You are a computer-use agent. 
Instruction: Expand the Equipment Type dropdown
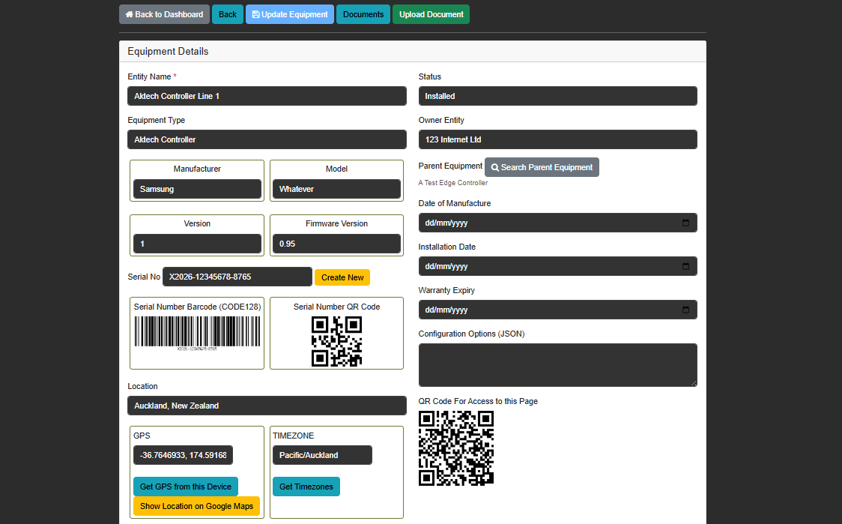click(267, 139)
